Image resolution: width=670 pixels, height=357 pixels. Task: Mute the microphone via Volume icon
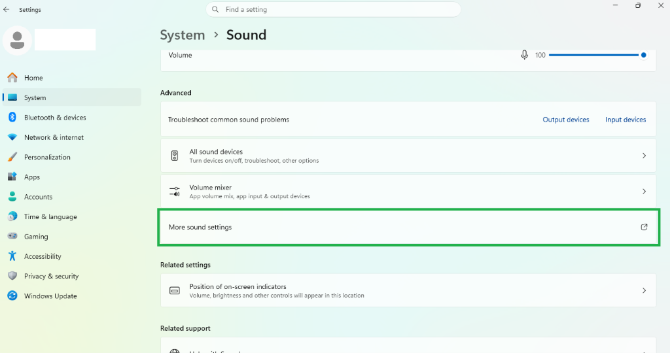point(524,55)
